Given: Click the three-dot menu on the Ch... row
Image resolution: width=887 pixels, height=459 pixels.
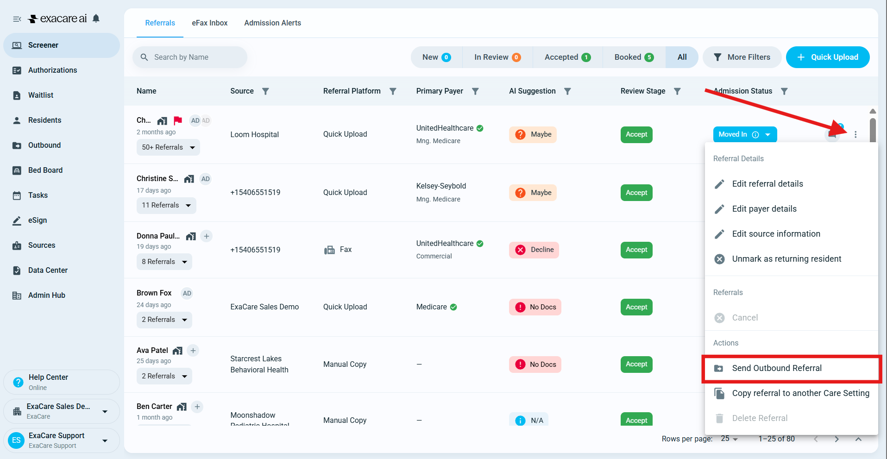Looking at the screenshot, I should pos(856,134).
